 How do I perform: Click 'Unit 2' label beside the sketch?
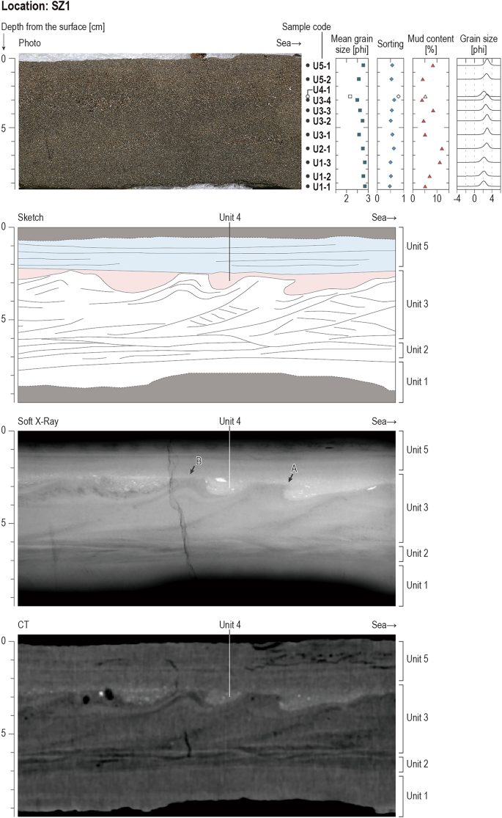point(418,349)
